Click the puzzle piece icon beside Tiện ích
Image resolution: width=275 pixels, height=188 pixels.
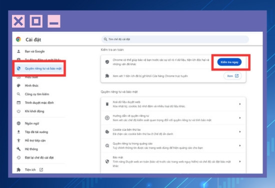click(18, 169)
